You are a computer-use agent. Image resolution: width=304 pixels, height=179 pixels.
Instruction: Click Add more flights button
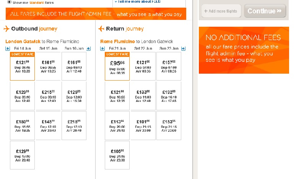pyautogui.click(x=221, y=11)
